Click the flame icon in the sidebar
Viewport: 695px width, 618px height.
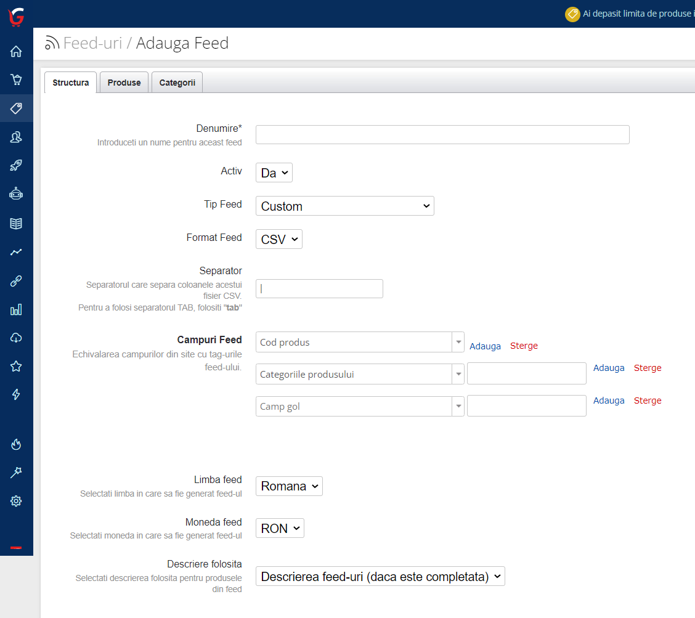16,444
